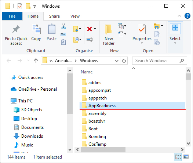Select the addins folder
The height and width of the screenshot is (163, 193).
pos(132,83)
